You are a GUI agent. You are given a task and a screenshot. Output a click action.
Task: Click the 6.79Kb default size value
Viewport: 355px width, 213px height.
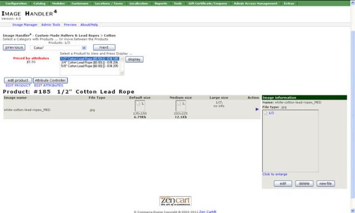[140, 117]
